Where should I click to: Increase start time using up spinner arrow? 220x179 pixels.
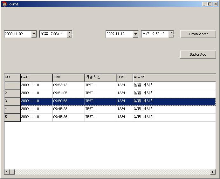[x=69, y=32]
